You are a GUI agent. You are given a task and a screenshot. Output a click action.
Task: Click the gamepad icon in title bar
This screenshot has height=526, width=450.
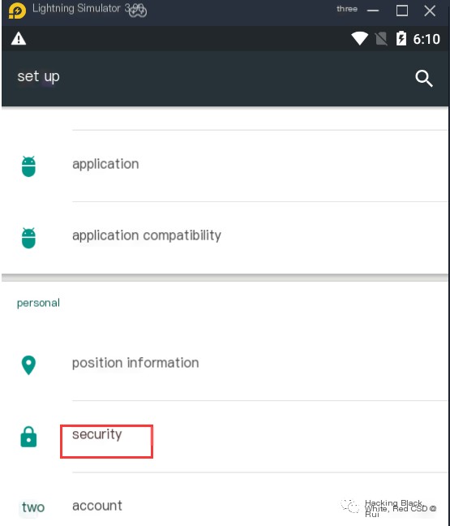coord(138,11)
